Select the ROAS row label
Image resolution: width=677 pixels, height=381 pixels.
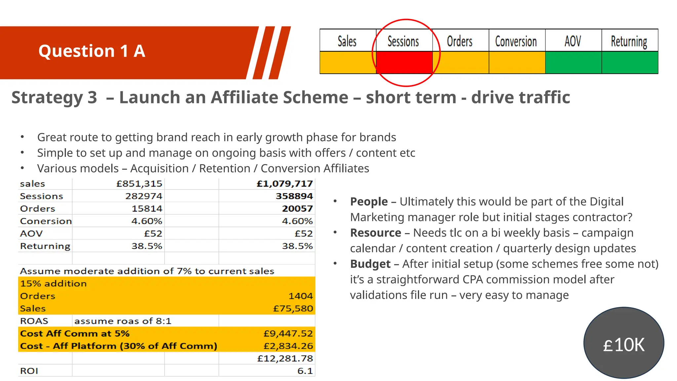pyautogui.click(x=34, y=321)
